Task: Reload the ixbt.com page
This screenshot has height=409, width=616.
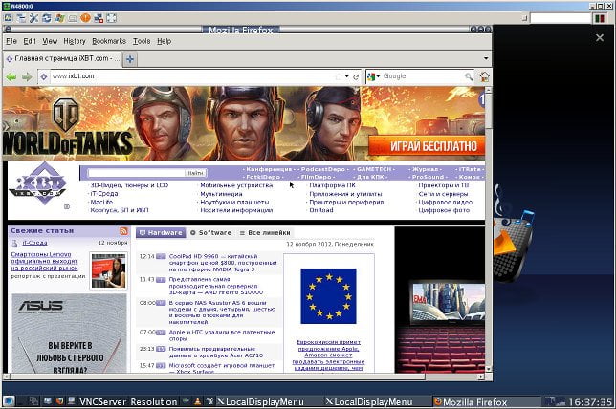Action: 356,77
